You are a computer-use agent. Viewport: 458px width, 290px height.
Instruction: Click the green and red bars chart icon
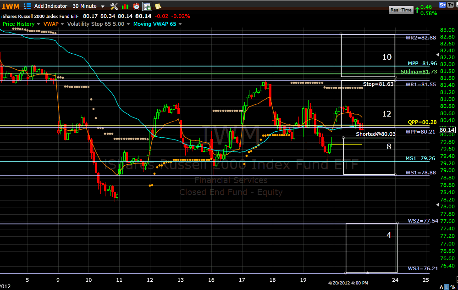[x=125, y=6]
